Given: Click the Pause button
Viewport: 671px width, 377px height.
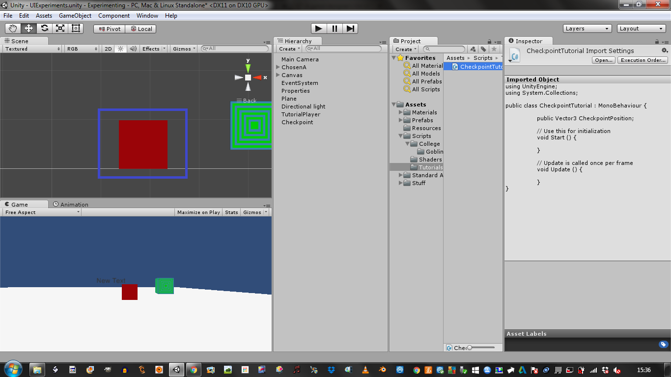Looking at the screenshot, I should [335, 28].
